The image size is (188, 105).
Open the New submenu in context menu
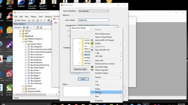[106, 96]
